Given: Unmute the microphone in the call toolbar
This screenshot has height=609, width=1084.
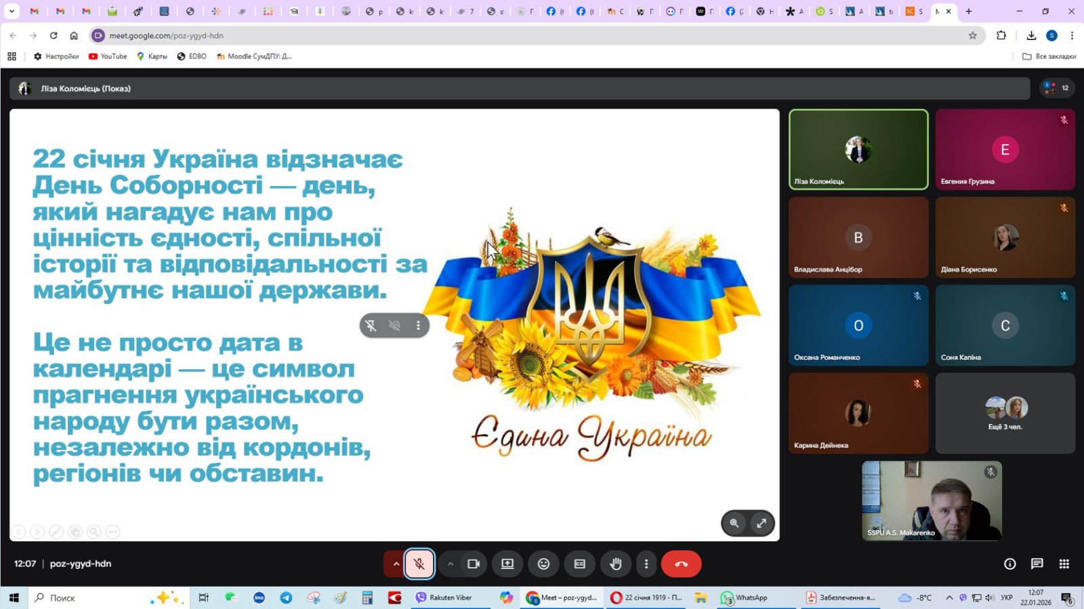Looking at the screenshot, I should [x=419, y=564].
